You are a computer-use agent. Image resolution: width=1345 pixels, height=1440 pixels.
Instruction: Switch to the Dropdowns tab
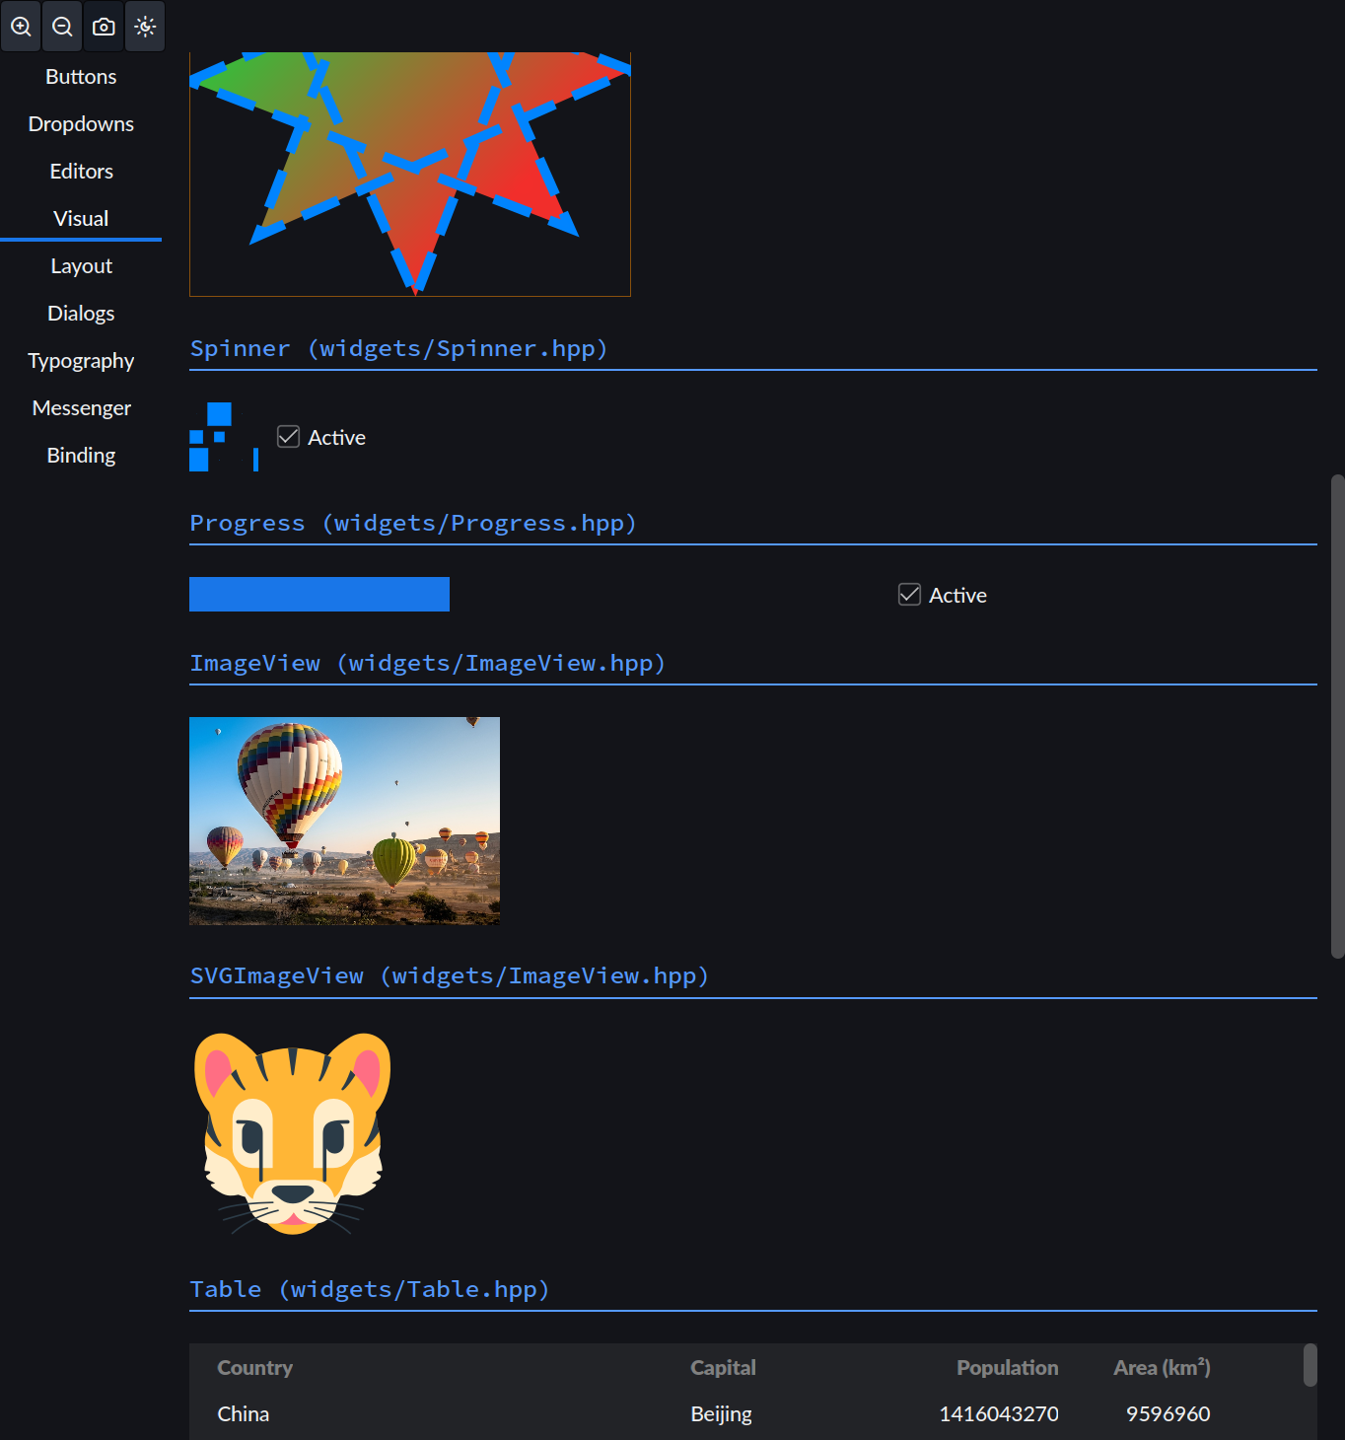[81, 124]
